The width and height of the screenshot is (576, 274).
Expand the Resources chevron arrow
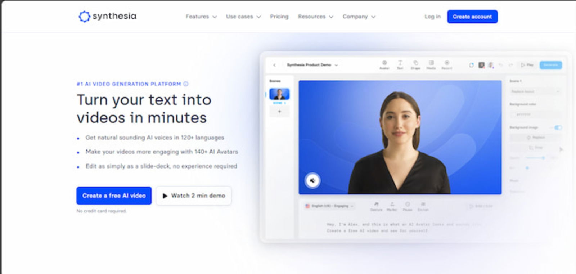pos(331,17)
